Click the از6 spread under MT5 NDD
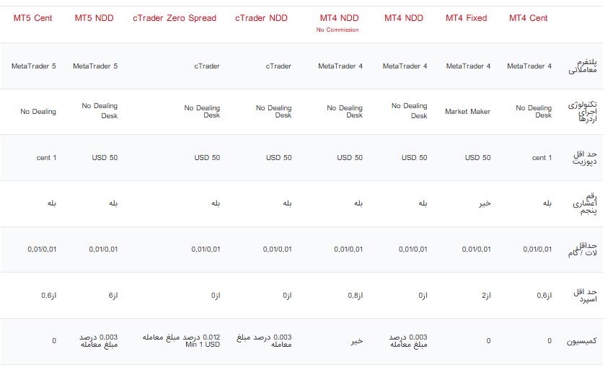The width and height of the screenshot is (613, 367). click(x=113, y=296)
